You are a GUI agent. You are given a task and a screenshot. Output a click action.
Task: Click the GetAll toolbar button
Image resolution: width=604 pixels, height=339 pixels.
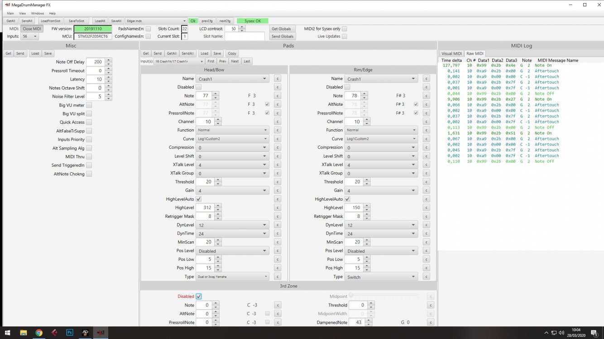click(x=11, y=21)
